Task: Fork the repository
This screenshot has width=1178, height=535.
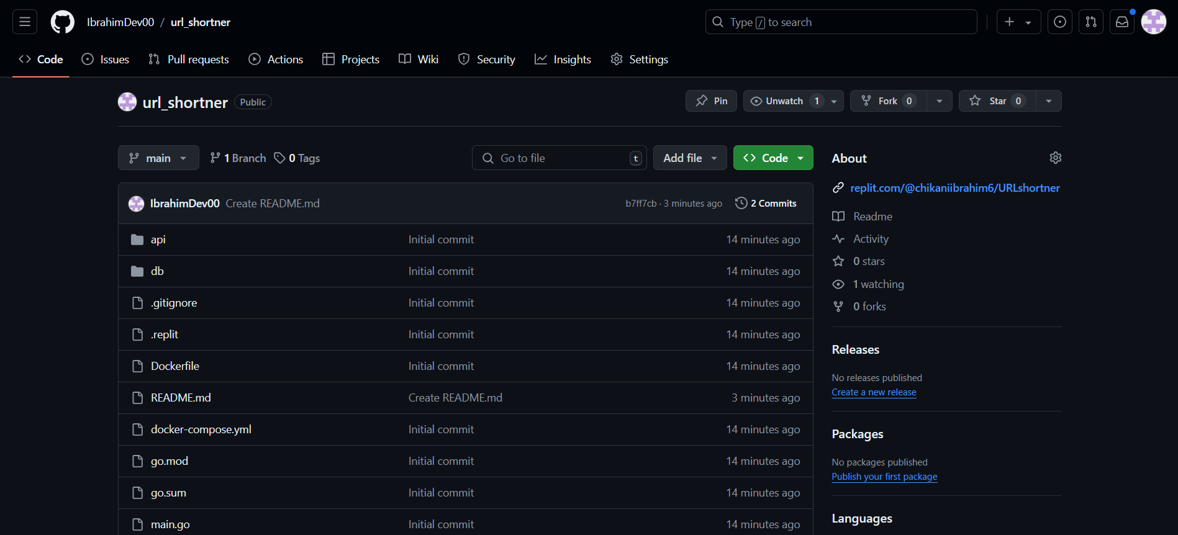Action: click(x=888, y=101)
